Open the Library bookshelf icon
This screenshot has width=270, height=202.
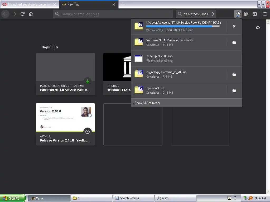(x=246, y=14)
